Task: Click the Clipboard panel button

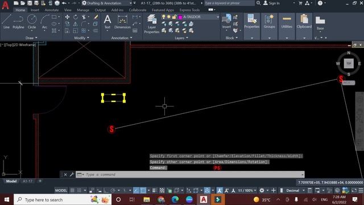Action: (x=304, y=22)
